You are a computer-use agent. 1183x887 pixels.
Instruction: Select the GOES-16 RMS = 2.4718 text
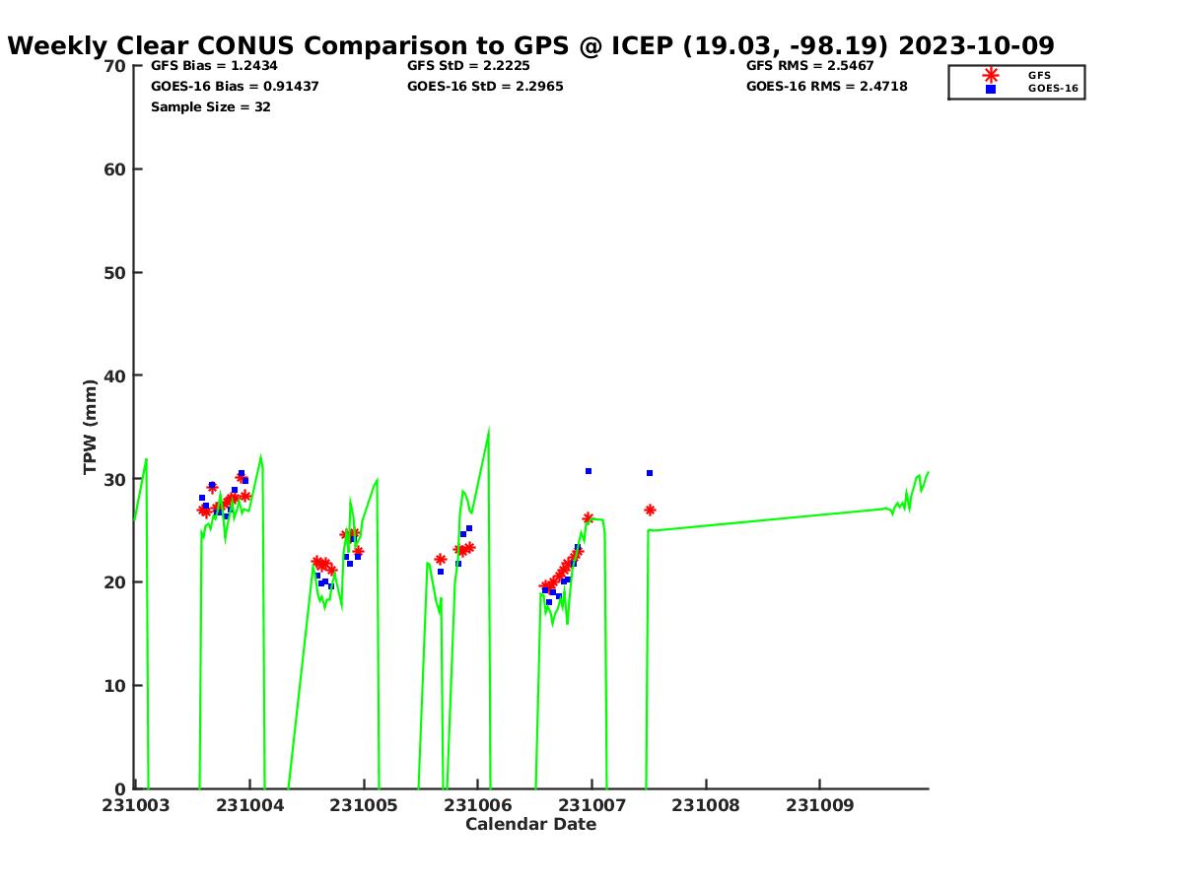click(x=826, y=87)
